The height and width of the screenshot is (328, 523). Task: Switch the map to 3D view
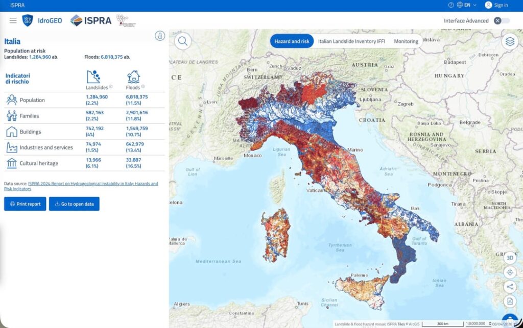click(x=510, y=258)
